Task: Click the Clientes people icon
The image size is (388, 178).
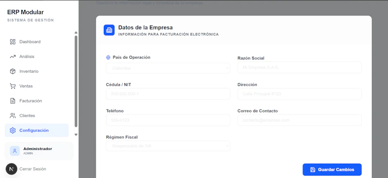Action: [x=13, y=115]
